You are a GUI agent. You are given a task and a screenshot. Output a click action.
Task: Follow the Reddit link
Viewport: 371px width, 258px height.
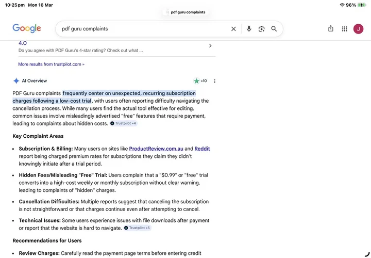click(202, 149)
